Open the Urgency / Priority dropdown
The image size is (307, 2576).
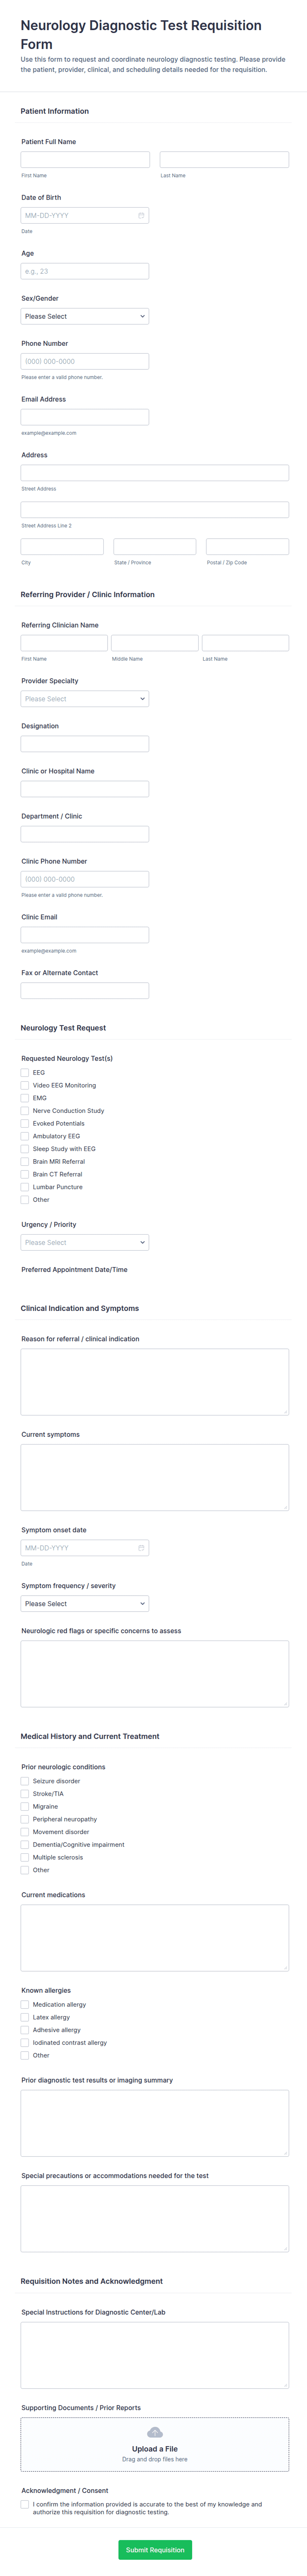click(x=85, y=1242)
